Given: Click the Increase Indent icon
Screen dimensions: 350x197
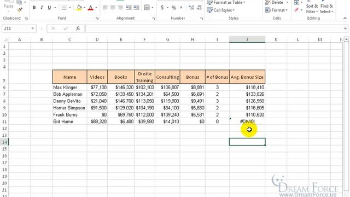Looking at the screenshot, I should (x=136, y=8).
